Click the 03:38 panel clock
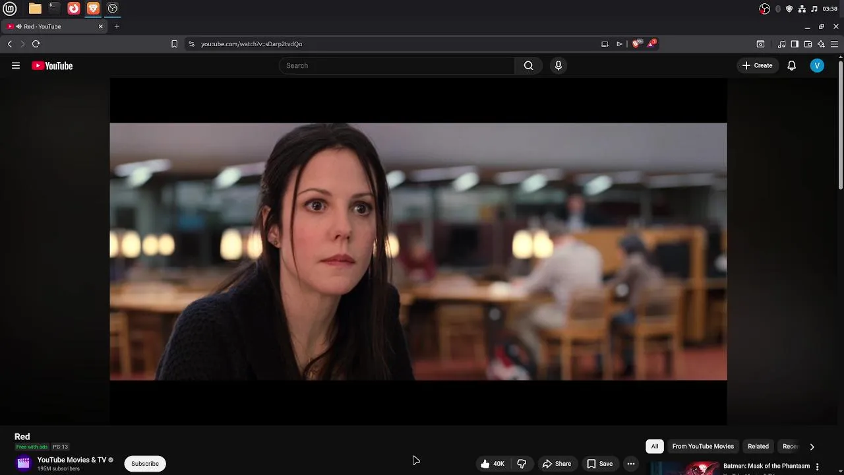 click(x=830, y=9)
